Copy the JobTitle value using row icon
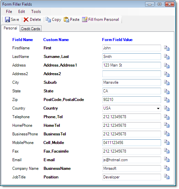179x189 pixels. click(167, 176)
